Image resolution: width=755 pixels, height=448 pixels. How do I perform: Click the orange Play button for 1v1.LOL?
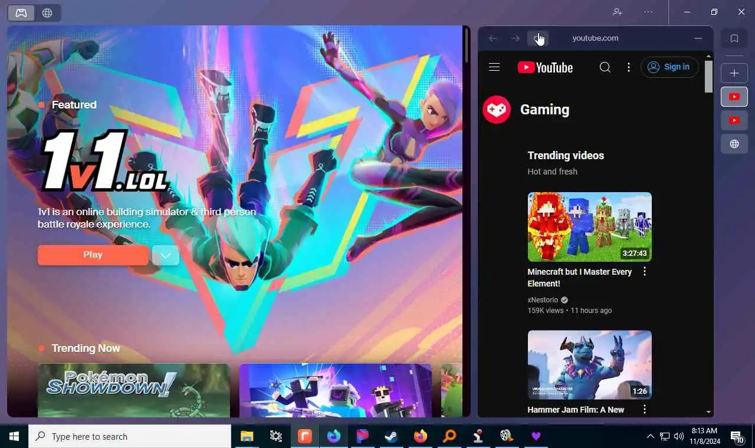point(93,255)
